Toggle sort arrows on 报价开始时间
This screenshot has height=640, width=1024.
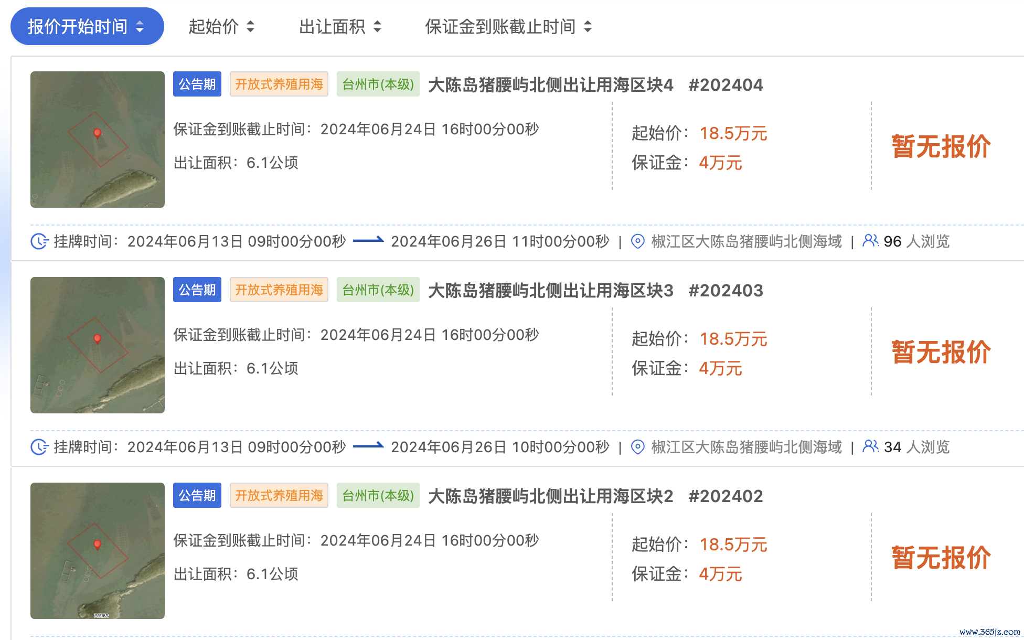140,27
